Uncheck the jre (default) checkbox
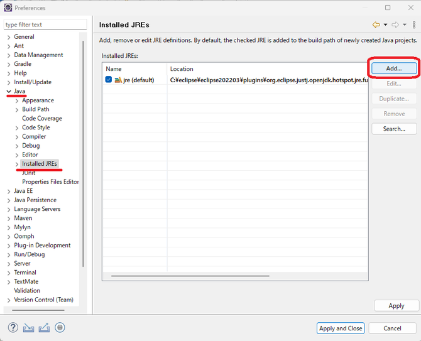Screen dimensions: 421x341 coord(109,80)
